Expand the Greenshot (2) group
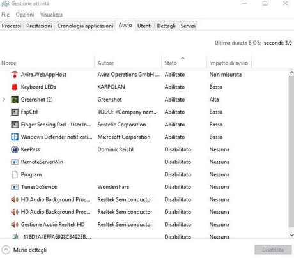This screenshot has height=258, width=294. 4,99
